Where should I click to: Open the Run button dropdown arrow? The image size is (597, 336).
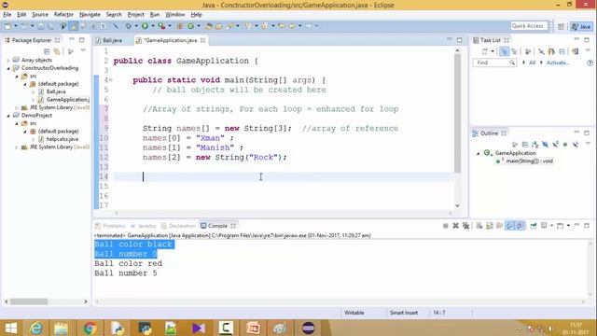pos(153,26)
